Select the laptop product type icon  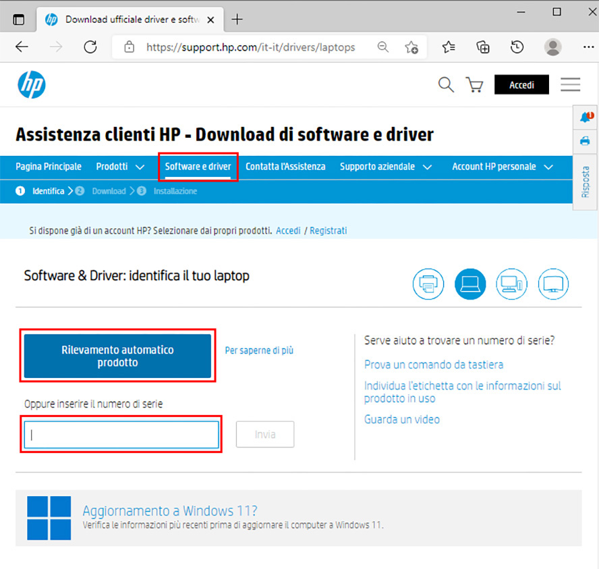(470, 284)
